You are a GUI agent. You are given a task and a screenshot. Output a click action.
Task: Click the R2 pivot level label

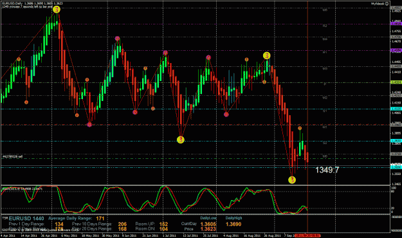coord(325,26)
